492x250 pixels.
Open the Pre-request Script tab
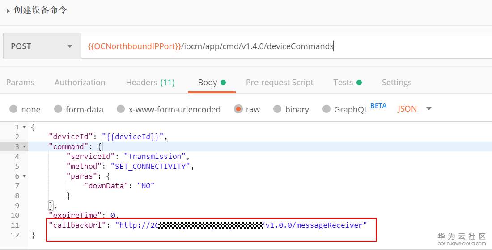(x=280, y=83)
